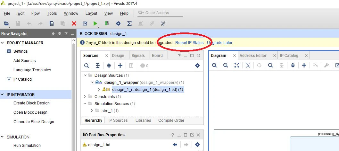This screenshot has width=339, height=151.
Task: Open Block Design in Flow Navigator
Action: 30,112
